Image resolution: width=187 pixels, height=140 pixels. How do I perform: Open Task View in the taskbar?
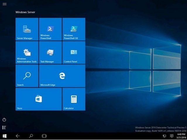(x=44, y=136)
